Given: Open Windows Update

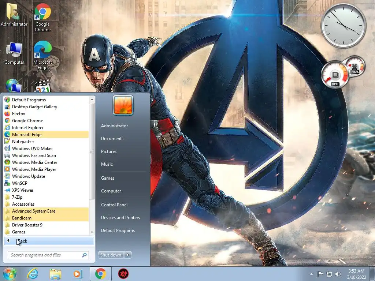Looking at the screenshot, I should 46,176.
